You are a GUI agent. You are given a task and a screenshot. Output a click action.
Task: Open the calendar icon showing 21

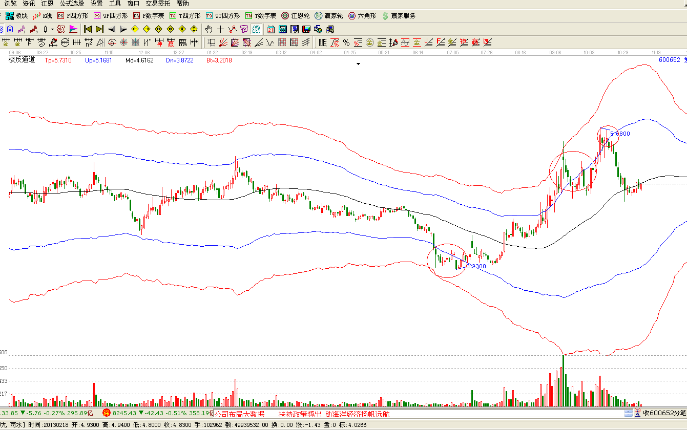(x=271, y=29)
